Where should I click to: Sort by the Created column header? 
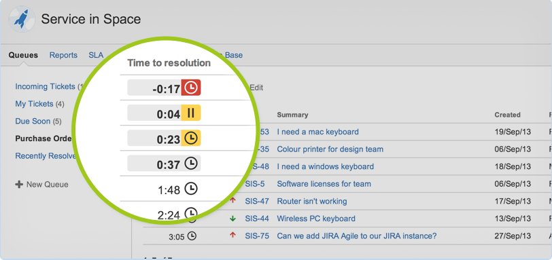[507, 115]
